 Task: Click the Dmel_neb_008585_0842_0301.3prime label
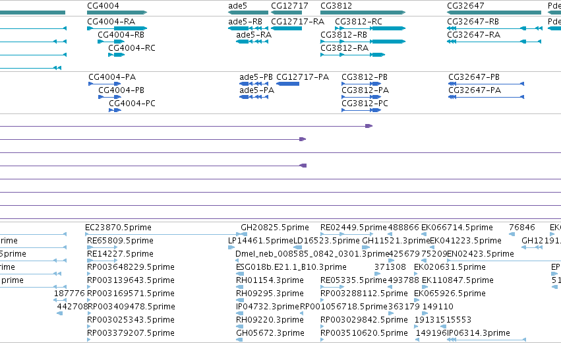click(312, 254)
